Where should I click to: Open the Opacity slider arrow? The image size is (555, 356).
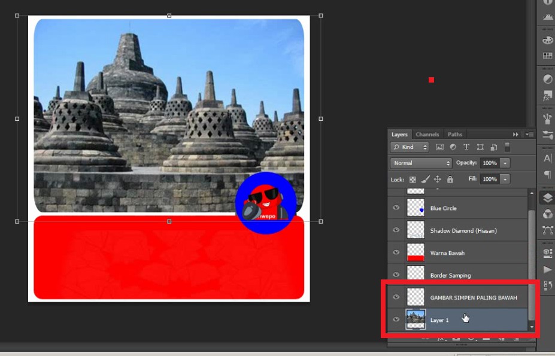click(x=505, y=163)
